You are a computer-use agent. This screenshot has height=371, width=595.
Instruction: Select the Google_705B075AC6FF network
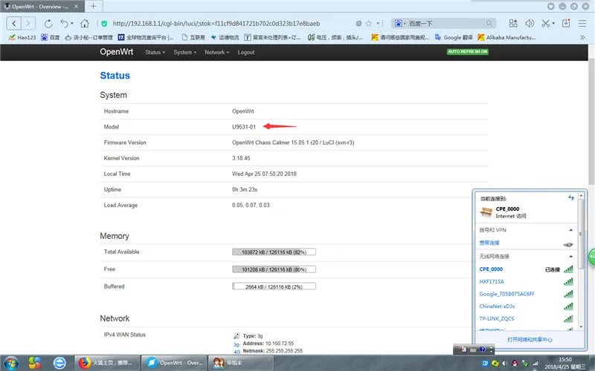(x=506, y=294)
